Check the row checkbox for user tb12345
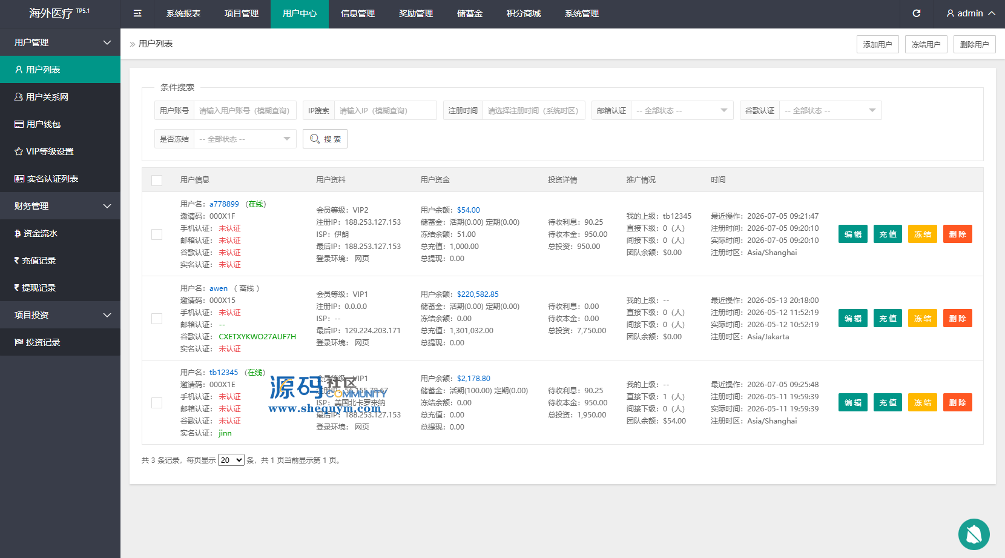Image resolution: width=1005 pixels, height=558 pixels. [157, 403]
